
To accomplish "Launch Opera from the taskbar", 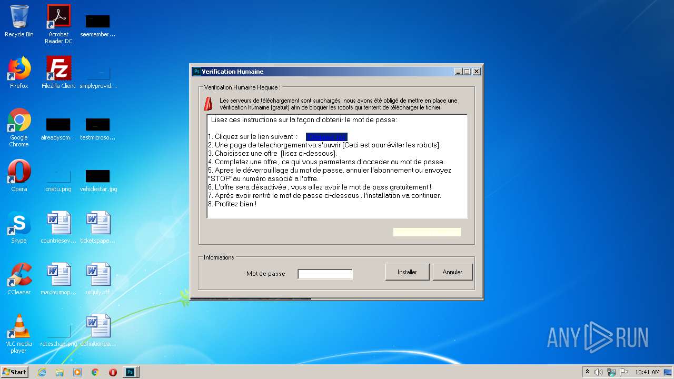I will pyautogui.click(x=113, y=372).
